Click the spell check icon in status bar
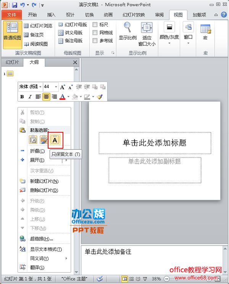 (100, 279)
